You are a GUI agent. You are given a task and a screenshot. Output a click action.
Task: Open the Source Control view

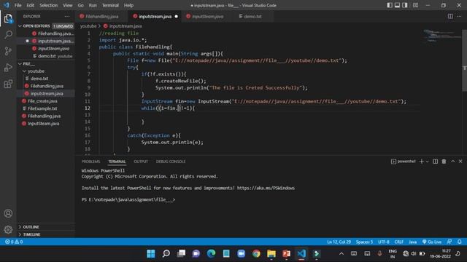[x=8, y=51]
